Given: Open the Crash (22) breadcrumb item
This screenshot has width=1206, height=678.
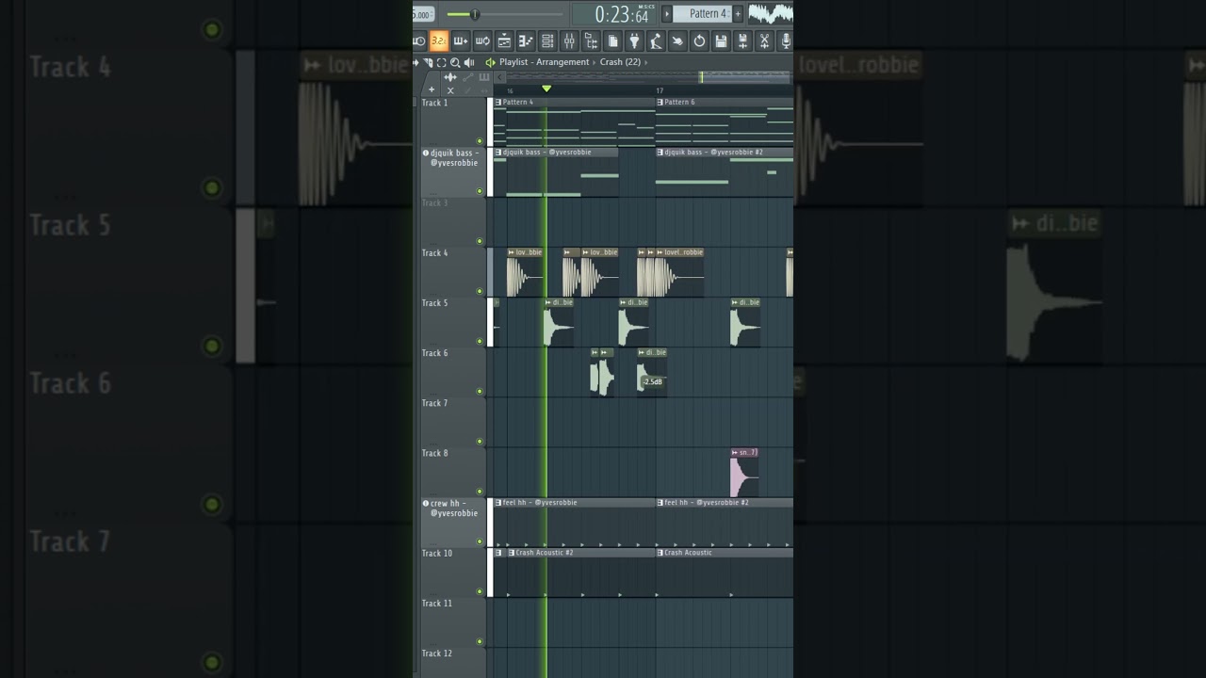Looking at the screenshot, I should coord(620,62).
